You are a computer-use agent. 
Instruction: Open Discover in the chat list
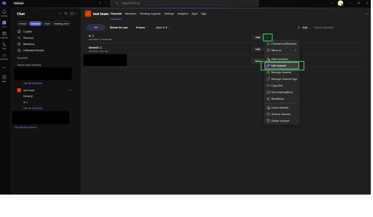coord(28,38)
